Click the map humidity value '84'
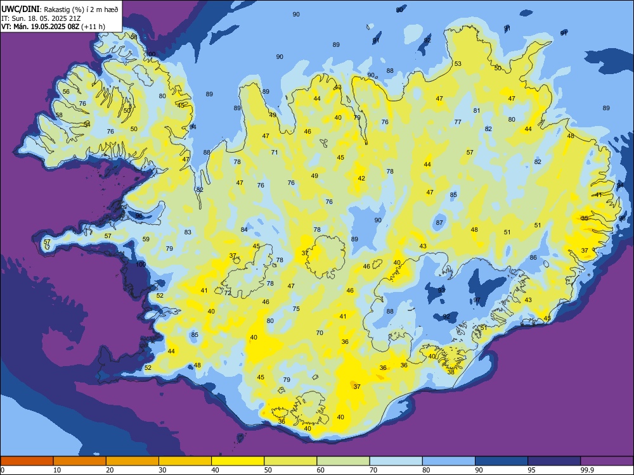This screenshot has height=475, width=634. (244, 230)
